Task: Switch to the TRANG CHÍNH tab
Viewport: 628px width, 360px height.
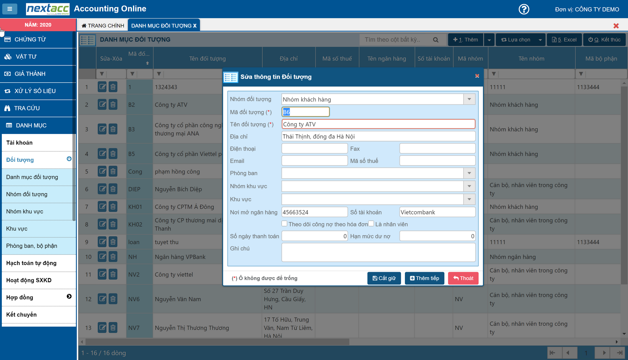Action: pyautogui.click(x=103, y=25)
